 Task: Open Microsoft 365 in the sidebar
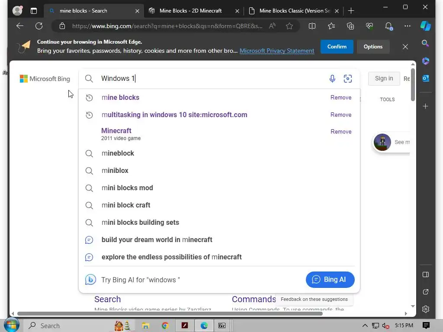pos(426,61)
